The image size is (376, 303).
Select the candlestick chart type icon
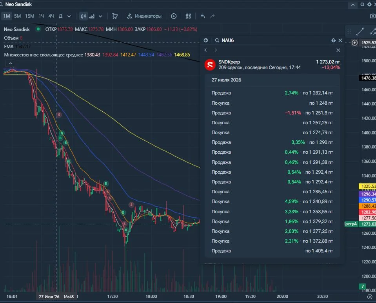(x=84, y=16)
